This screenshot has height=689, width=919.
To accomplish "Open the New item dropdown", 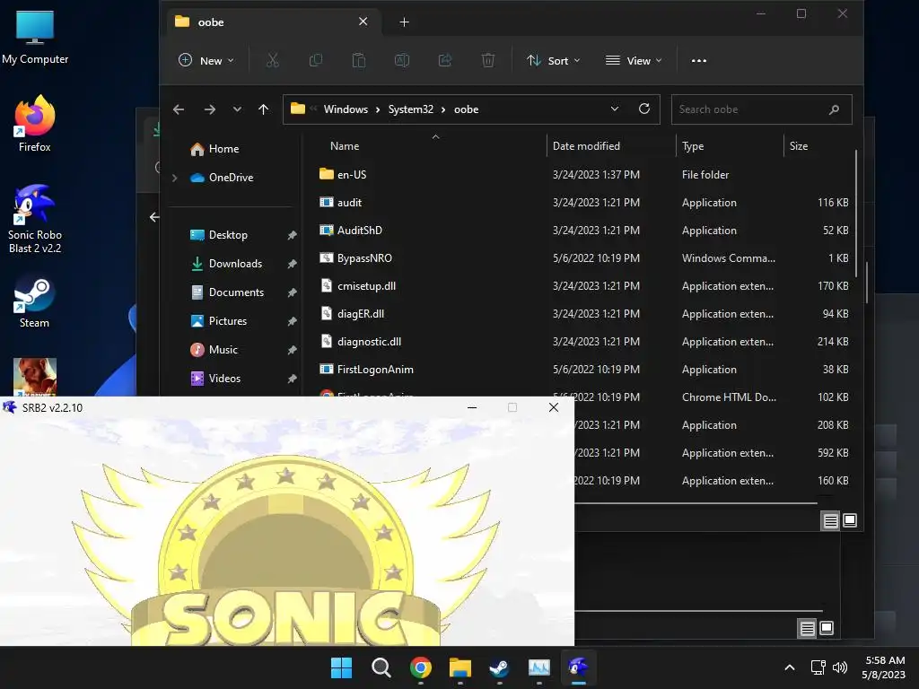I will point(206,60).
